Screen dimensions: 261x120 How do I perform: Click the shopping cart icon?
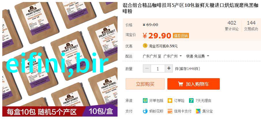(x=180, y=84)
